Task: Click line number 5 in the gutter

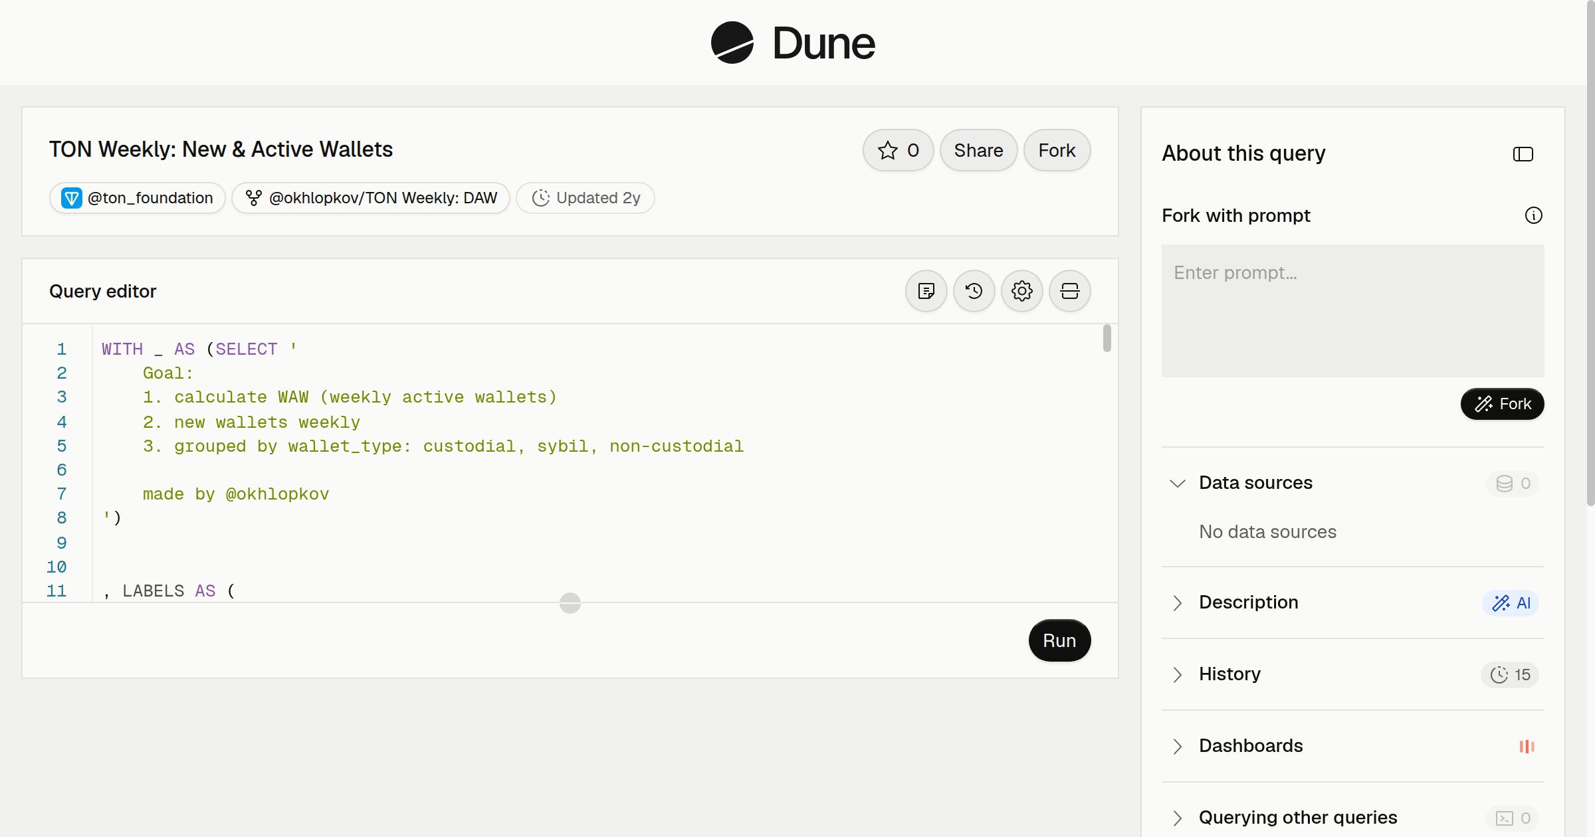Action: (x=61, y=446)
